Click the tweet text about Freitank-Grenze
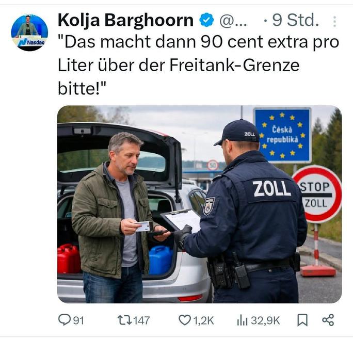 (x=198, y=65)
